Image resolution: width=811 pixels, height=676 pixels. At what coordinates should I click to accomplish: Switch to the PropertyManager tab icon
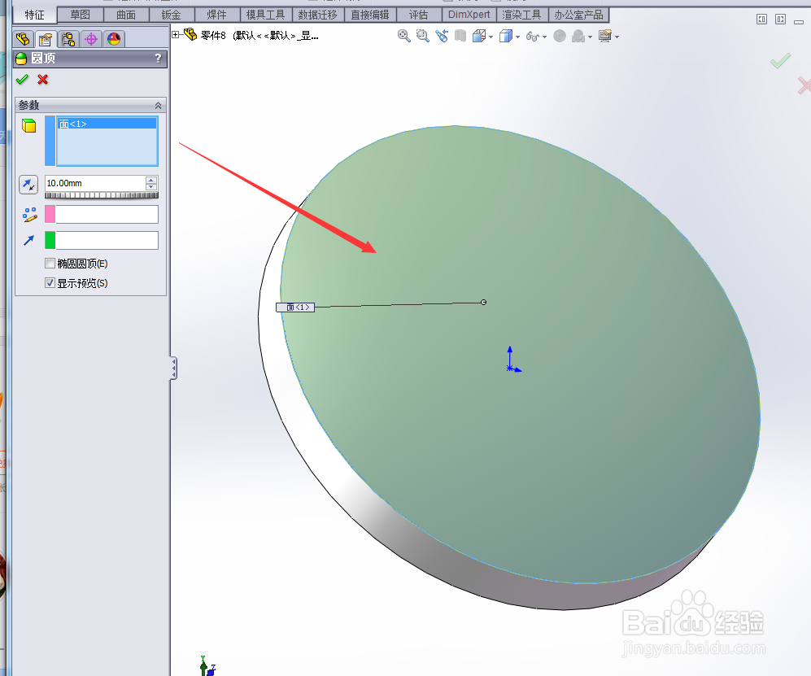tap(46, 39)
